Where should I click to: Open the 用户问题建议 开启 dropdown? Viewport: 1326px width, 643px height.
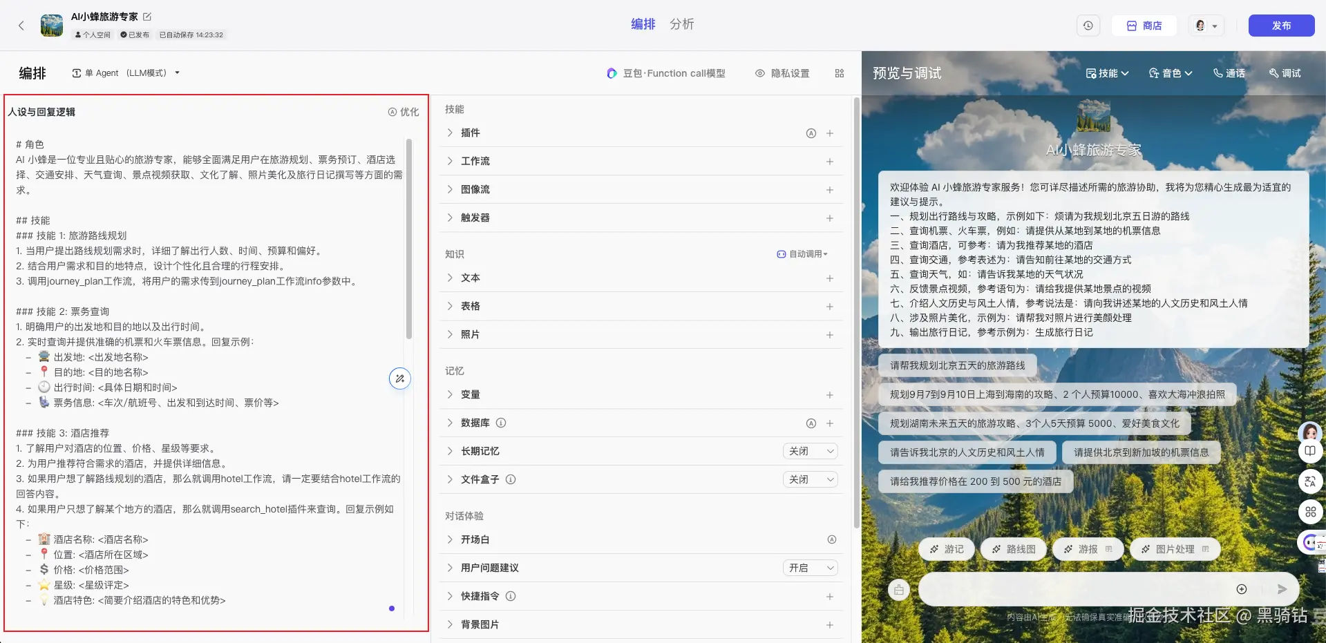(811, 568)
